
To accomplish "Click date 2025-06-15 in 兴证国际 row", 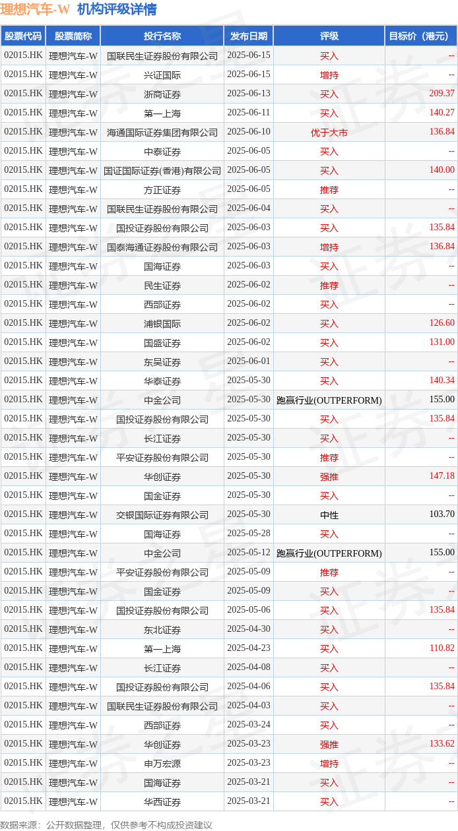I will (249, 75).
